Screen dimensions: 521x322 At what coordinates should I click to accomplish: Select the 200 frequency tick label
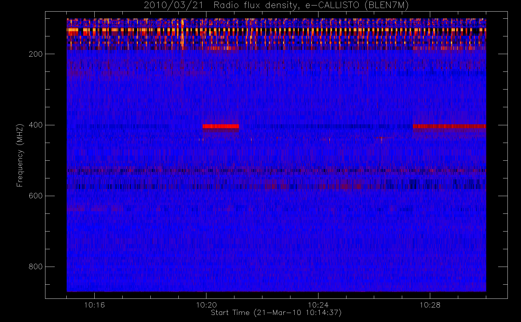(x=35, y=54)
